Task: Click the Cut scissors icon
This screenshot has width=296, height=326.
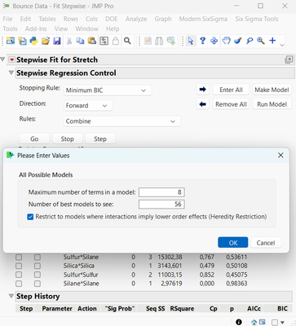Action: click(69, 41)
